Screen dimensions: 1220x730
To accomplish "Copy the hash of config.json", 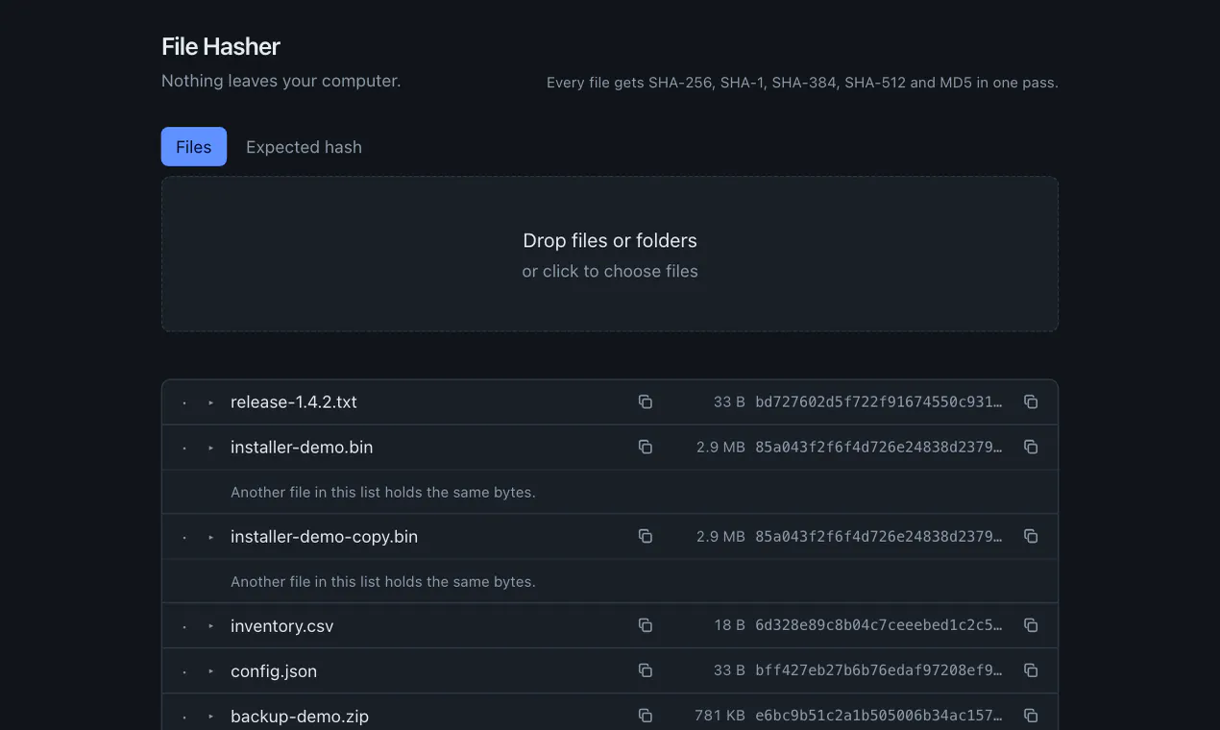I will pos(1031,670).
